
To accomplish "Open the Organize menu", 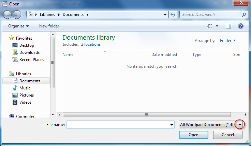I will point(18,26).
